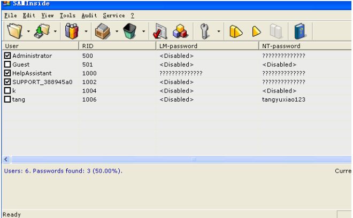Sort by the NT-password column header
Viewport: 353px width, 218px height.
[305, 46]
